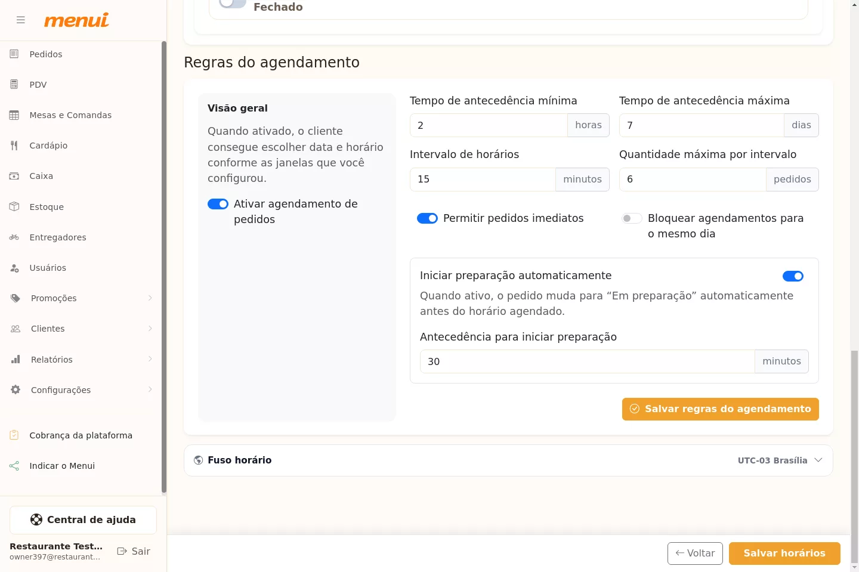Expand the Relatórios submenu chevron
This screenshot has height=572, width=859.
[150, 359]
